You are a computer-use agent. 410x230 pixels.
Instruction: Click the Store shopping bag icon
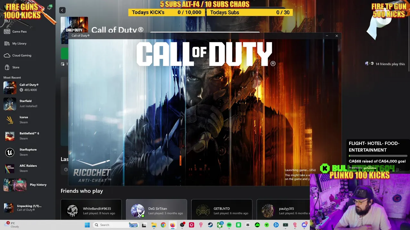[7, 67]
